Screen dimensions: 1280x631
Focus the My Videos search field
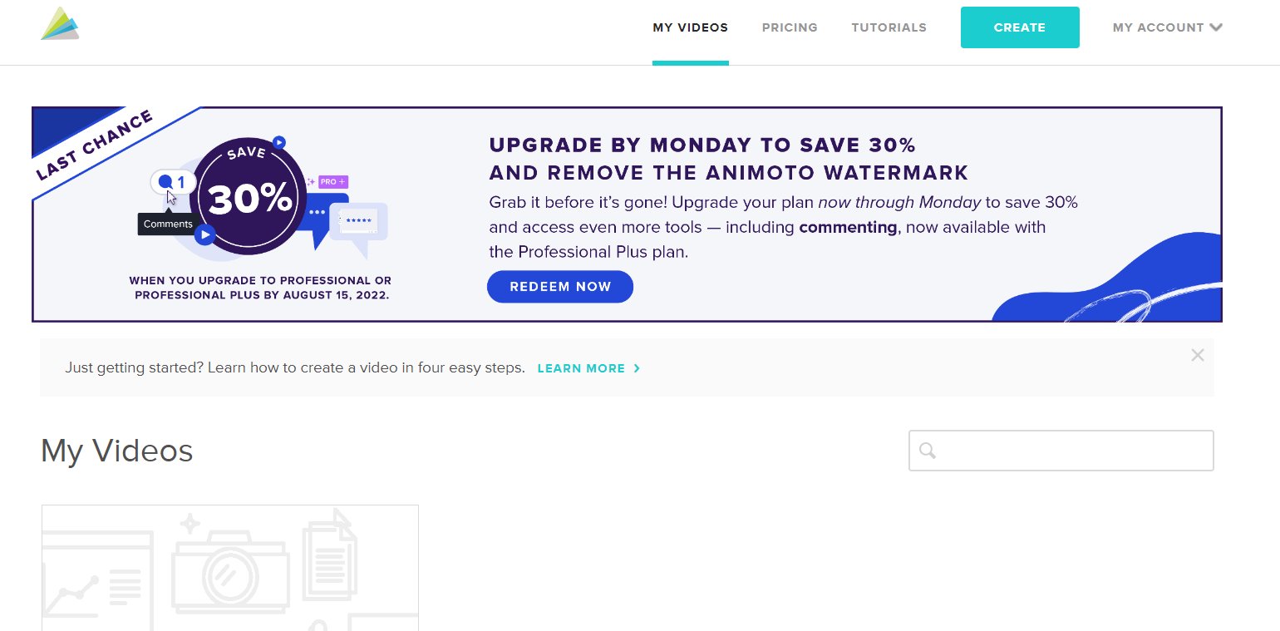point(1072,451)
